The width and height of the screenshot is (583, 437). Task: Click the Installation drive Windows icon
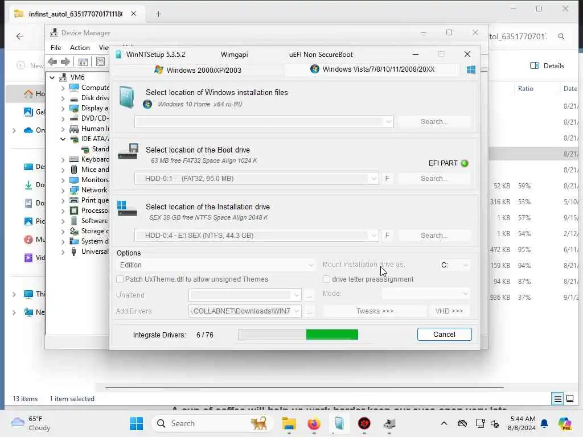pos(127,208)
